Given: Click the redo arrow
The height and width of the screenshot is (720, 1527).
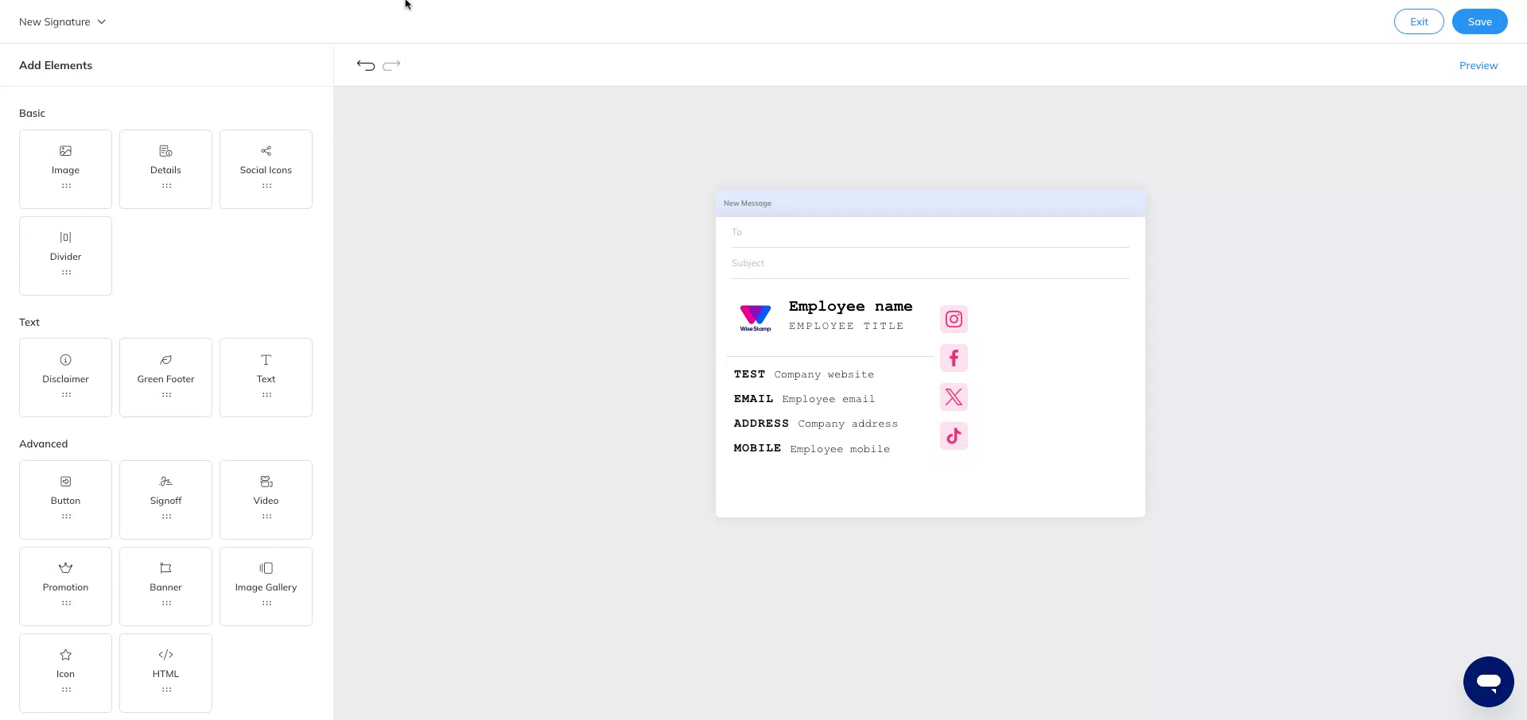Looking at the screenshot, I should pos(390,65).
